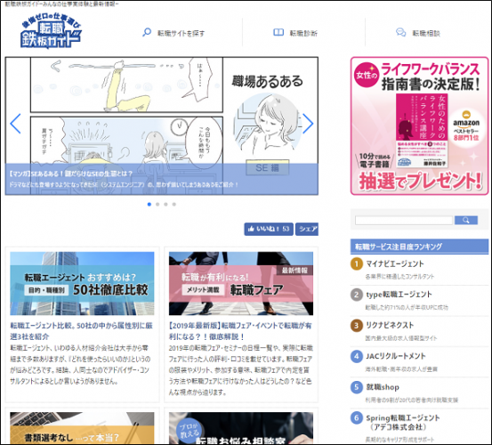
Task: Click 職場あるある title on slide
Action: tap(267, 81)
